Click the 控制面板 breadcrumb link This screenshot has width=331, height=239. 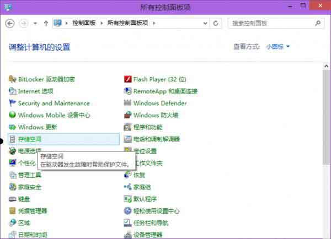click(84, 23)
